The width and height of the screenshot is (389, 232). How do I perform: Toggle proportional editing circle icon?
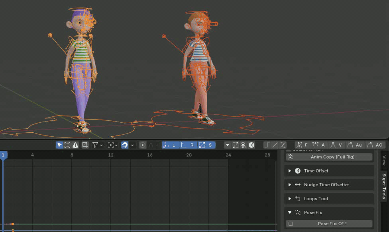[x=143, y=145]
